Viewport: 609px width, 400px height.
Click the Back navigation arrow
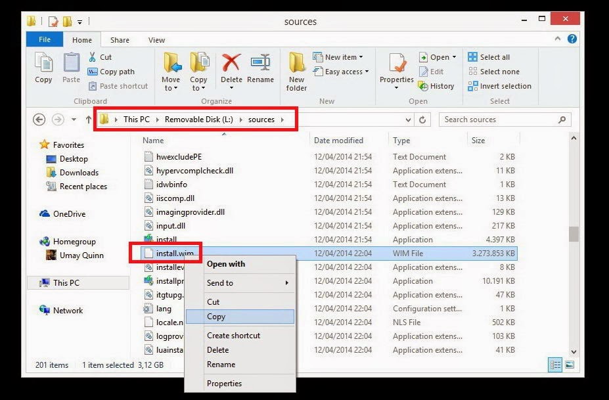(x=39, y=120)
